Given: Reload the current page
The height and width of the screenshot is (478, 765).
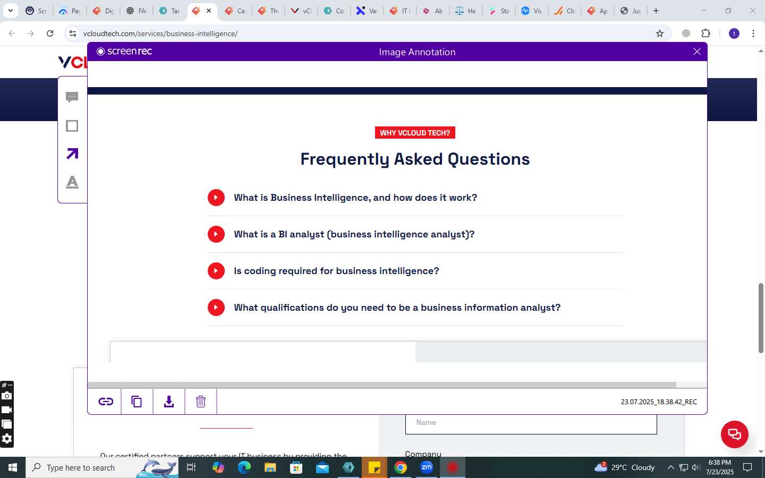Looking at the screenshot, I should 50,33.
